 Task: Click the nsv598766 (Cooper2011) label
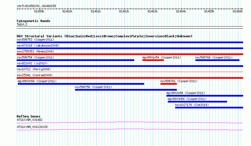coord(214,57)
